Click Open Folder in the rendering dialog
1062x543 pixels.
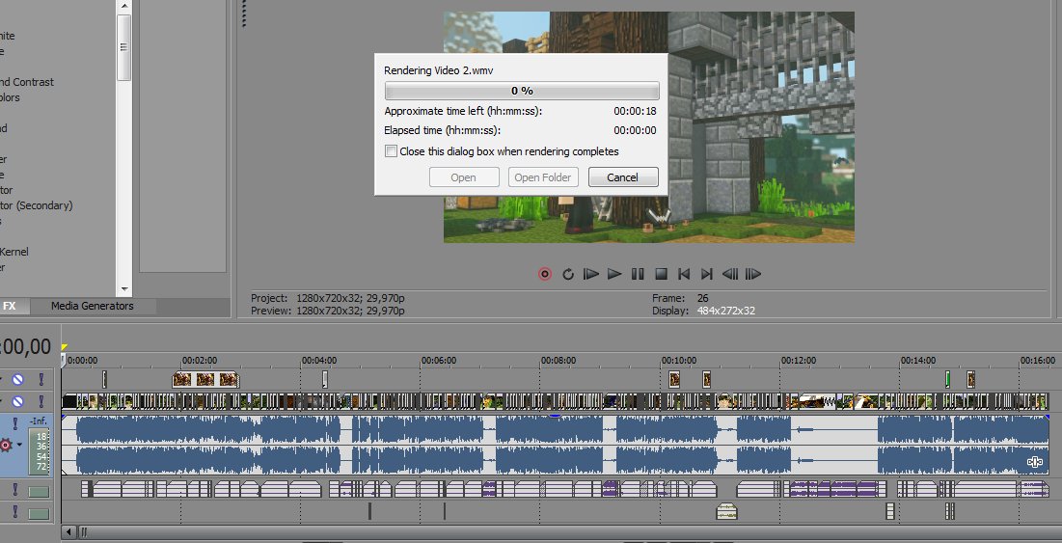pos(542,177)
